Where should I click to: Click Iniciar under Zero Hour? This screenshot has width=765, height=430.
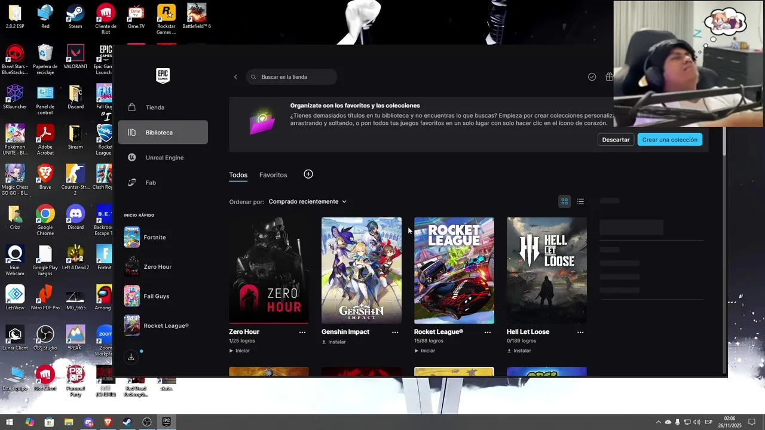pos(240,351)
